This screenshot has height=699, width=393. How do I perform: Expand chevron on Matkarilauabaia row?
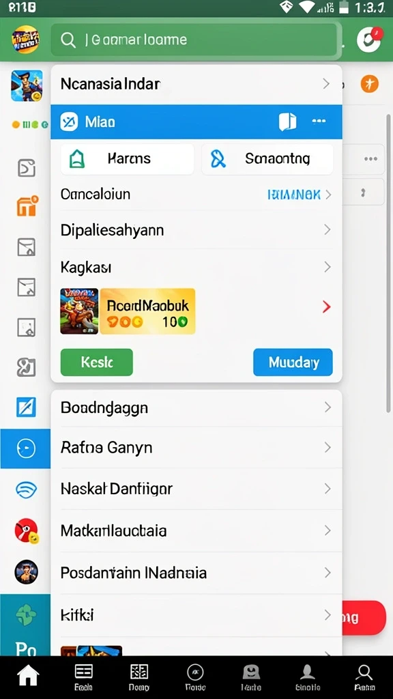pyautogui.click(x=327, y=530)
